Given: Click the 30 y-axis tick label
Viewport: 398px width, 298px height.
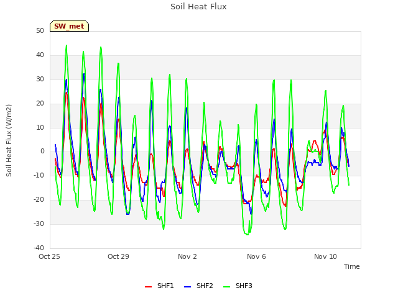Looking at the screenshot, I should tap(40, 79).
